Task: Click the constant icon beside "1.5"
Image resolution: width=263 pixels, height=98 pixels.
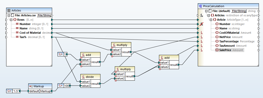Action: coord(9,91)
